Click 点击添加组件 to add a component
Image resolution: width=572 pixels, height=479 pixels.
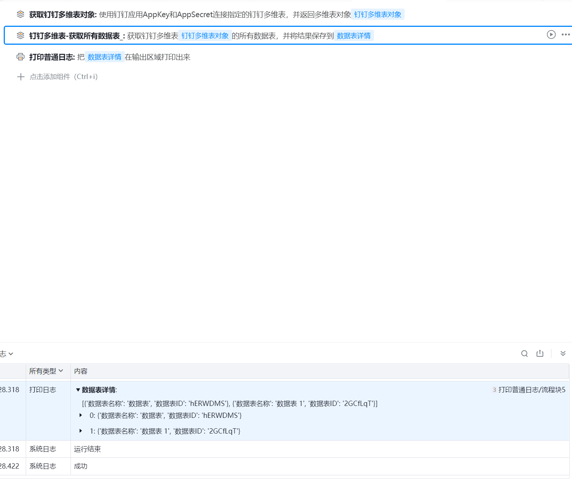click(x=63, y=77)
